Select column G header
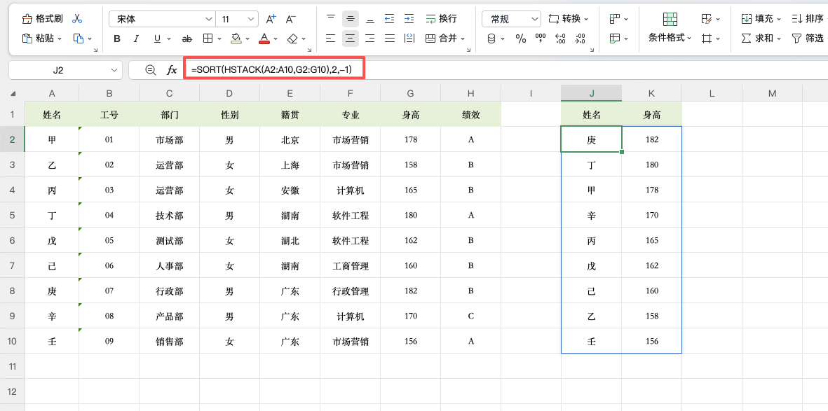This screenshot has width=828, height=411. (x=410, y=93)
